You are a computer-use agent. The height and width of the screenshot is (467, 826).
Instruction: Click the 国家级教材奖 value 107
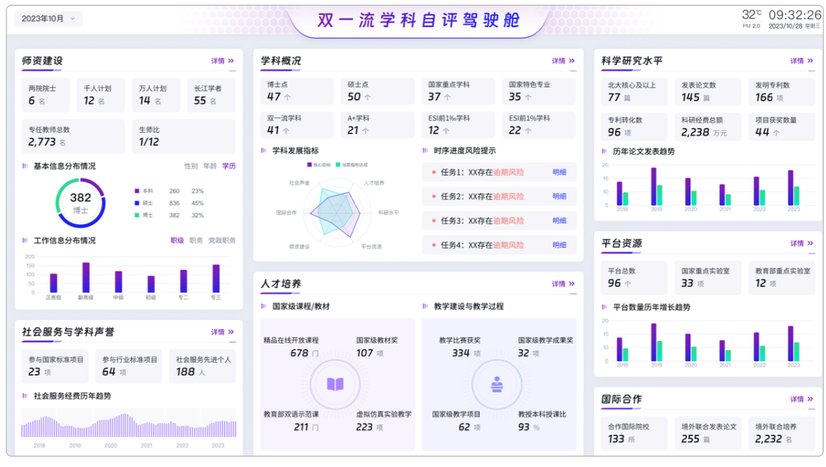click(x=365, y=353)
